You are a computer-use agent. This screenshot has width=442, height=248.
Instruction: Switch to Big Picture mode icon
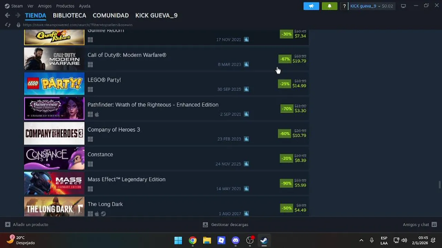pos(403,6)
